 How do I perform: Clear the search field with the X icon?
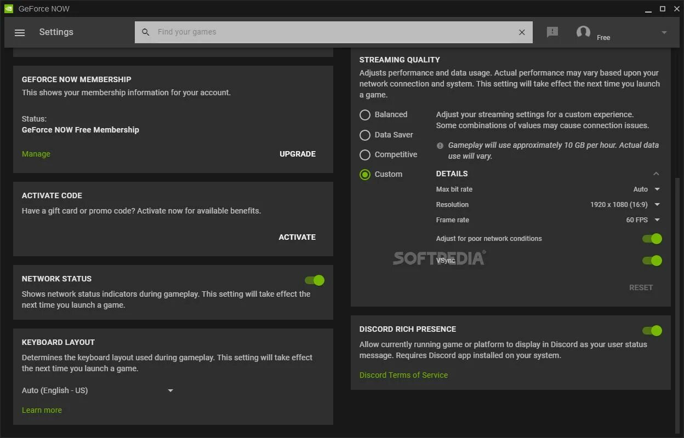pyautogui.click(x=522, y=32)
